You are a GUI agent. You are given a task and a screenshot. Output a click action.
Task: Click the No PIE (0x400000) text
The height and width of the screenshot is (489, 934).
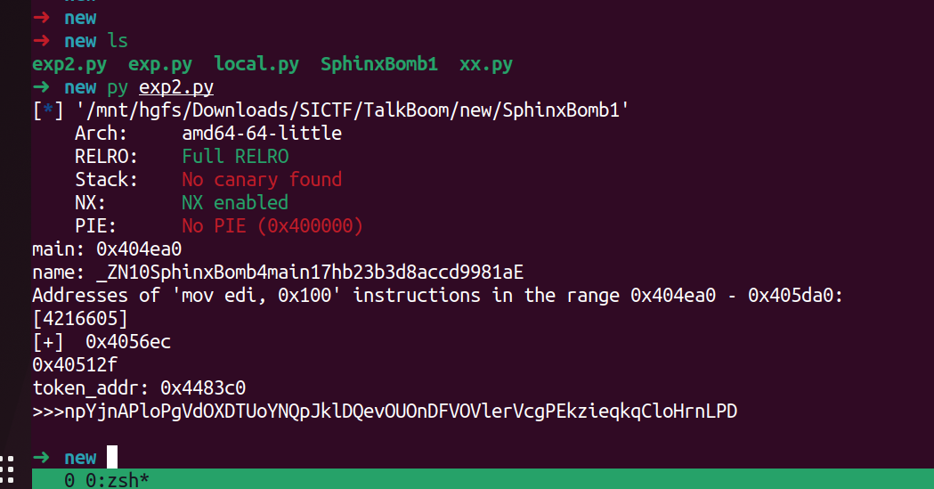pyautogui.click(x=272, y=225)
